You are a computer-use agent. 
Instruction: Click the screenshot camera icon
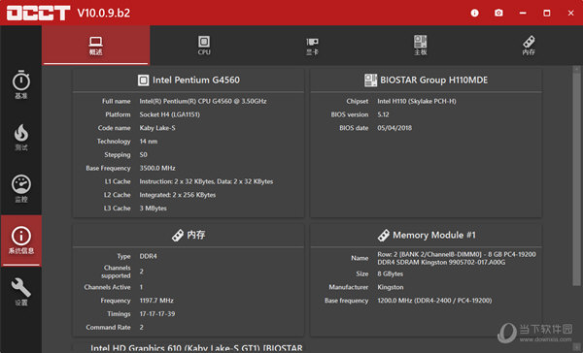pyautogui.click(x=498, y=13)
